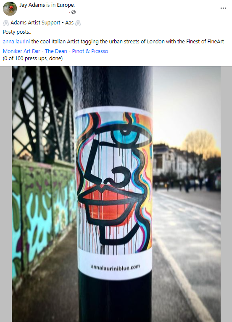Open anna laurini tagged profile
Viewport: 232px width, 322px height.
(16, 42)
